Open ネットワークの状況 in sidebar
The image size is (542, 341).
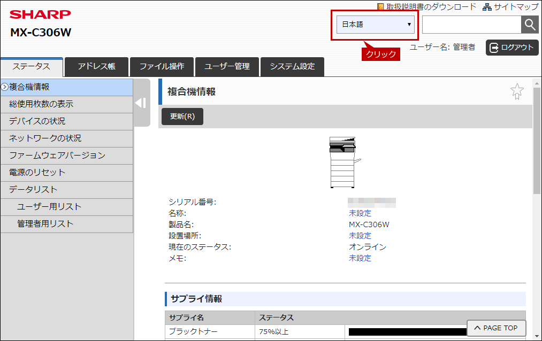pos(67,138)
